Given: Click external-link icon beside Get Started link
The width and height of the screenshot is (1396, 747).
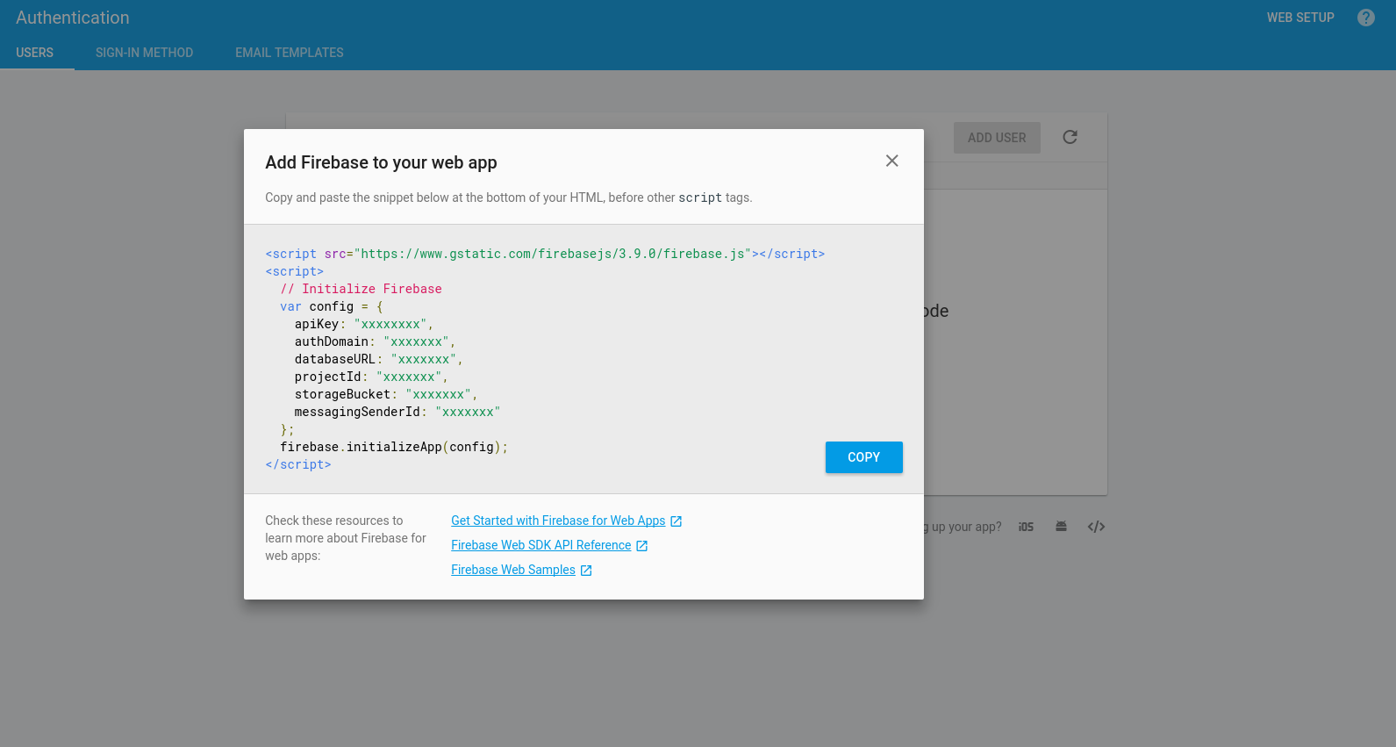Looking at the screenshot, I should [x=677, y=521].
